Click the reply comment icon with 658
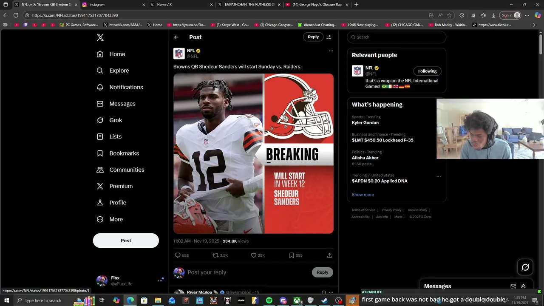 pos(181,255)
